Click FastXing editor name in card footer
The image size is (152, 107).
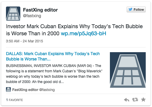tap(25, 90)
